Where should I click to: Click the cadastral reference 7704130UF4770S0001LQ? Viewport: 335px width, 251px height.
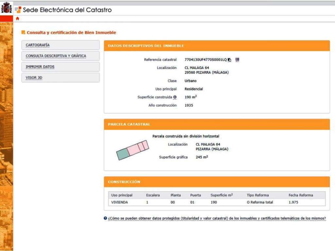tap(205, 60)
